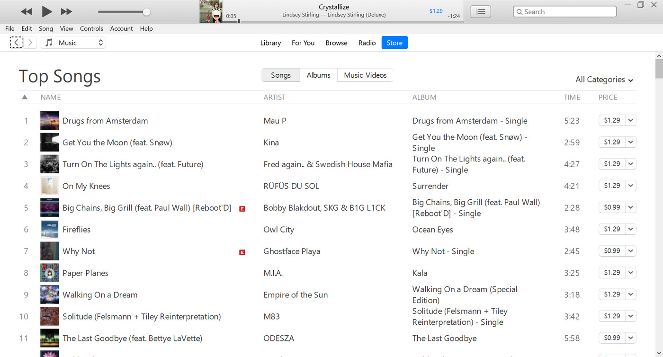Click the play button
This screenshot has height=357, width=663.
(47, 11)
